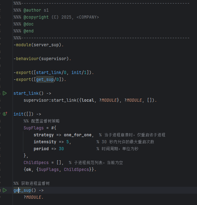Click start_link/0 in the export list

pyautogui.click(x=51, y=72)
